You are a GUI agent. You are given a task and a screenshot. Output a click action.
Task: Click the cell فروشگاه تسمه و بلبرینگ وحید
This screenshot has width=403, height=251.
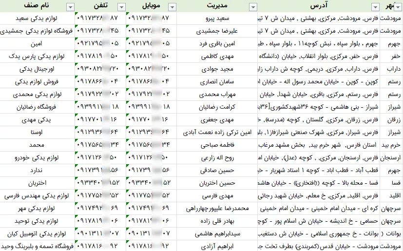coord(37,246)
